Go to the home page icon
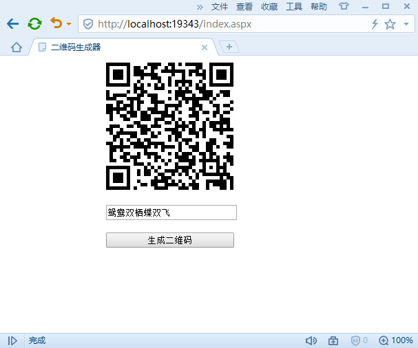The width and height of the screenshot is (418, 348). 17,47
